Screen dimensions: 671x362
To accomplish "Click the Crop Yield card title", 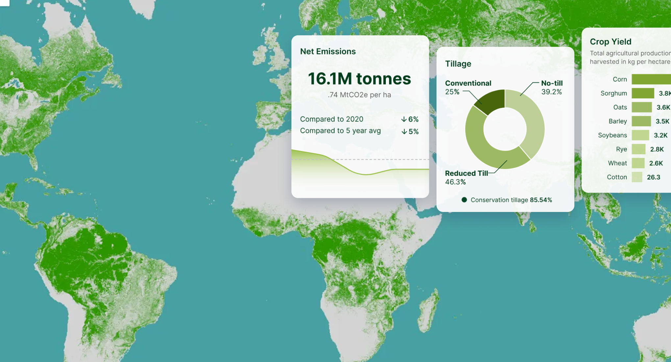I will [610, 42].
